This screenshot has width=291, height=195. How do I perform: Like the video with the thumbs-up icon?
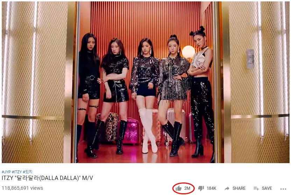point(179,188)
